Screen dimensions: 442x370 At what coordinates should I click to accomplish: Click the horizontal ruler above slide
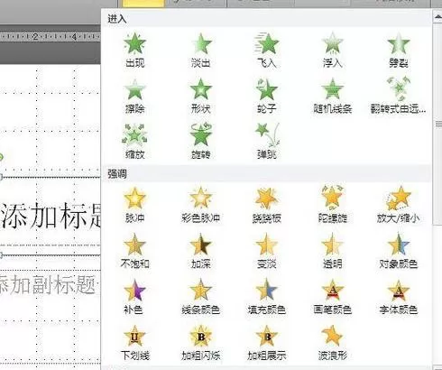click(50, 37)
